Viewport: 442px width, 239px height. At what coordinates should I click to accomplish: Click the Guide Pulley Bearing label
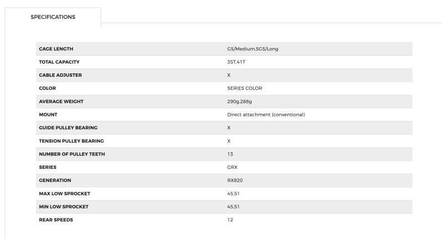[x=69, y=128]
